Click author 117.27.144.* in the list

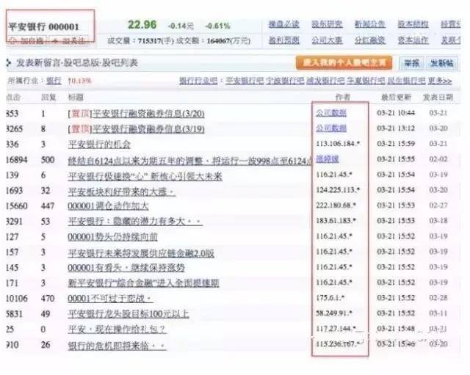click(336, 329)
